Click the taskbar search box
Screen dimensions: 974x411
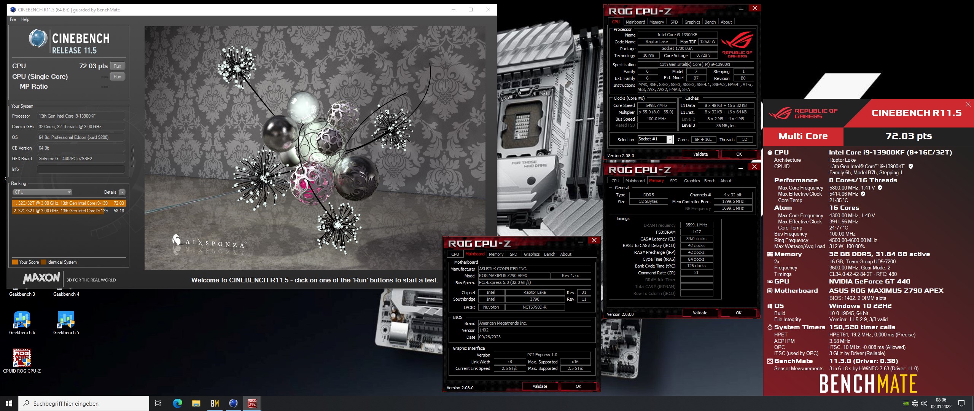[x=84, y=403]
